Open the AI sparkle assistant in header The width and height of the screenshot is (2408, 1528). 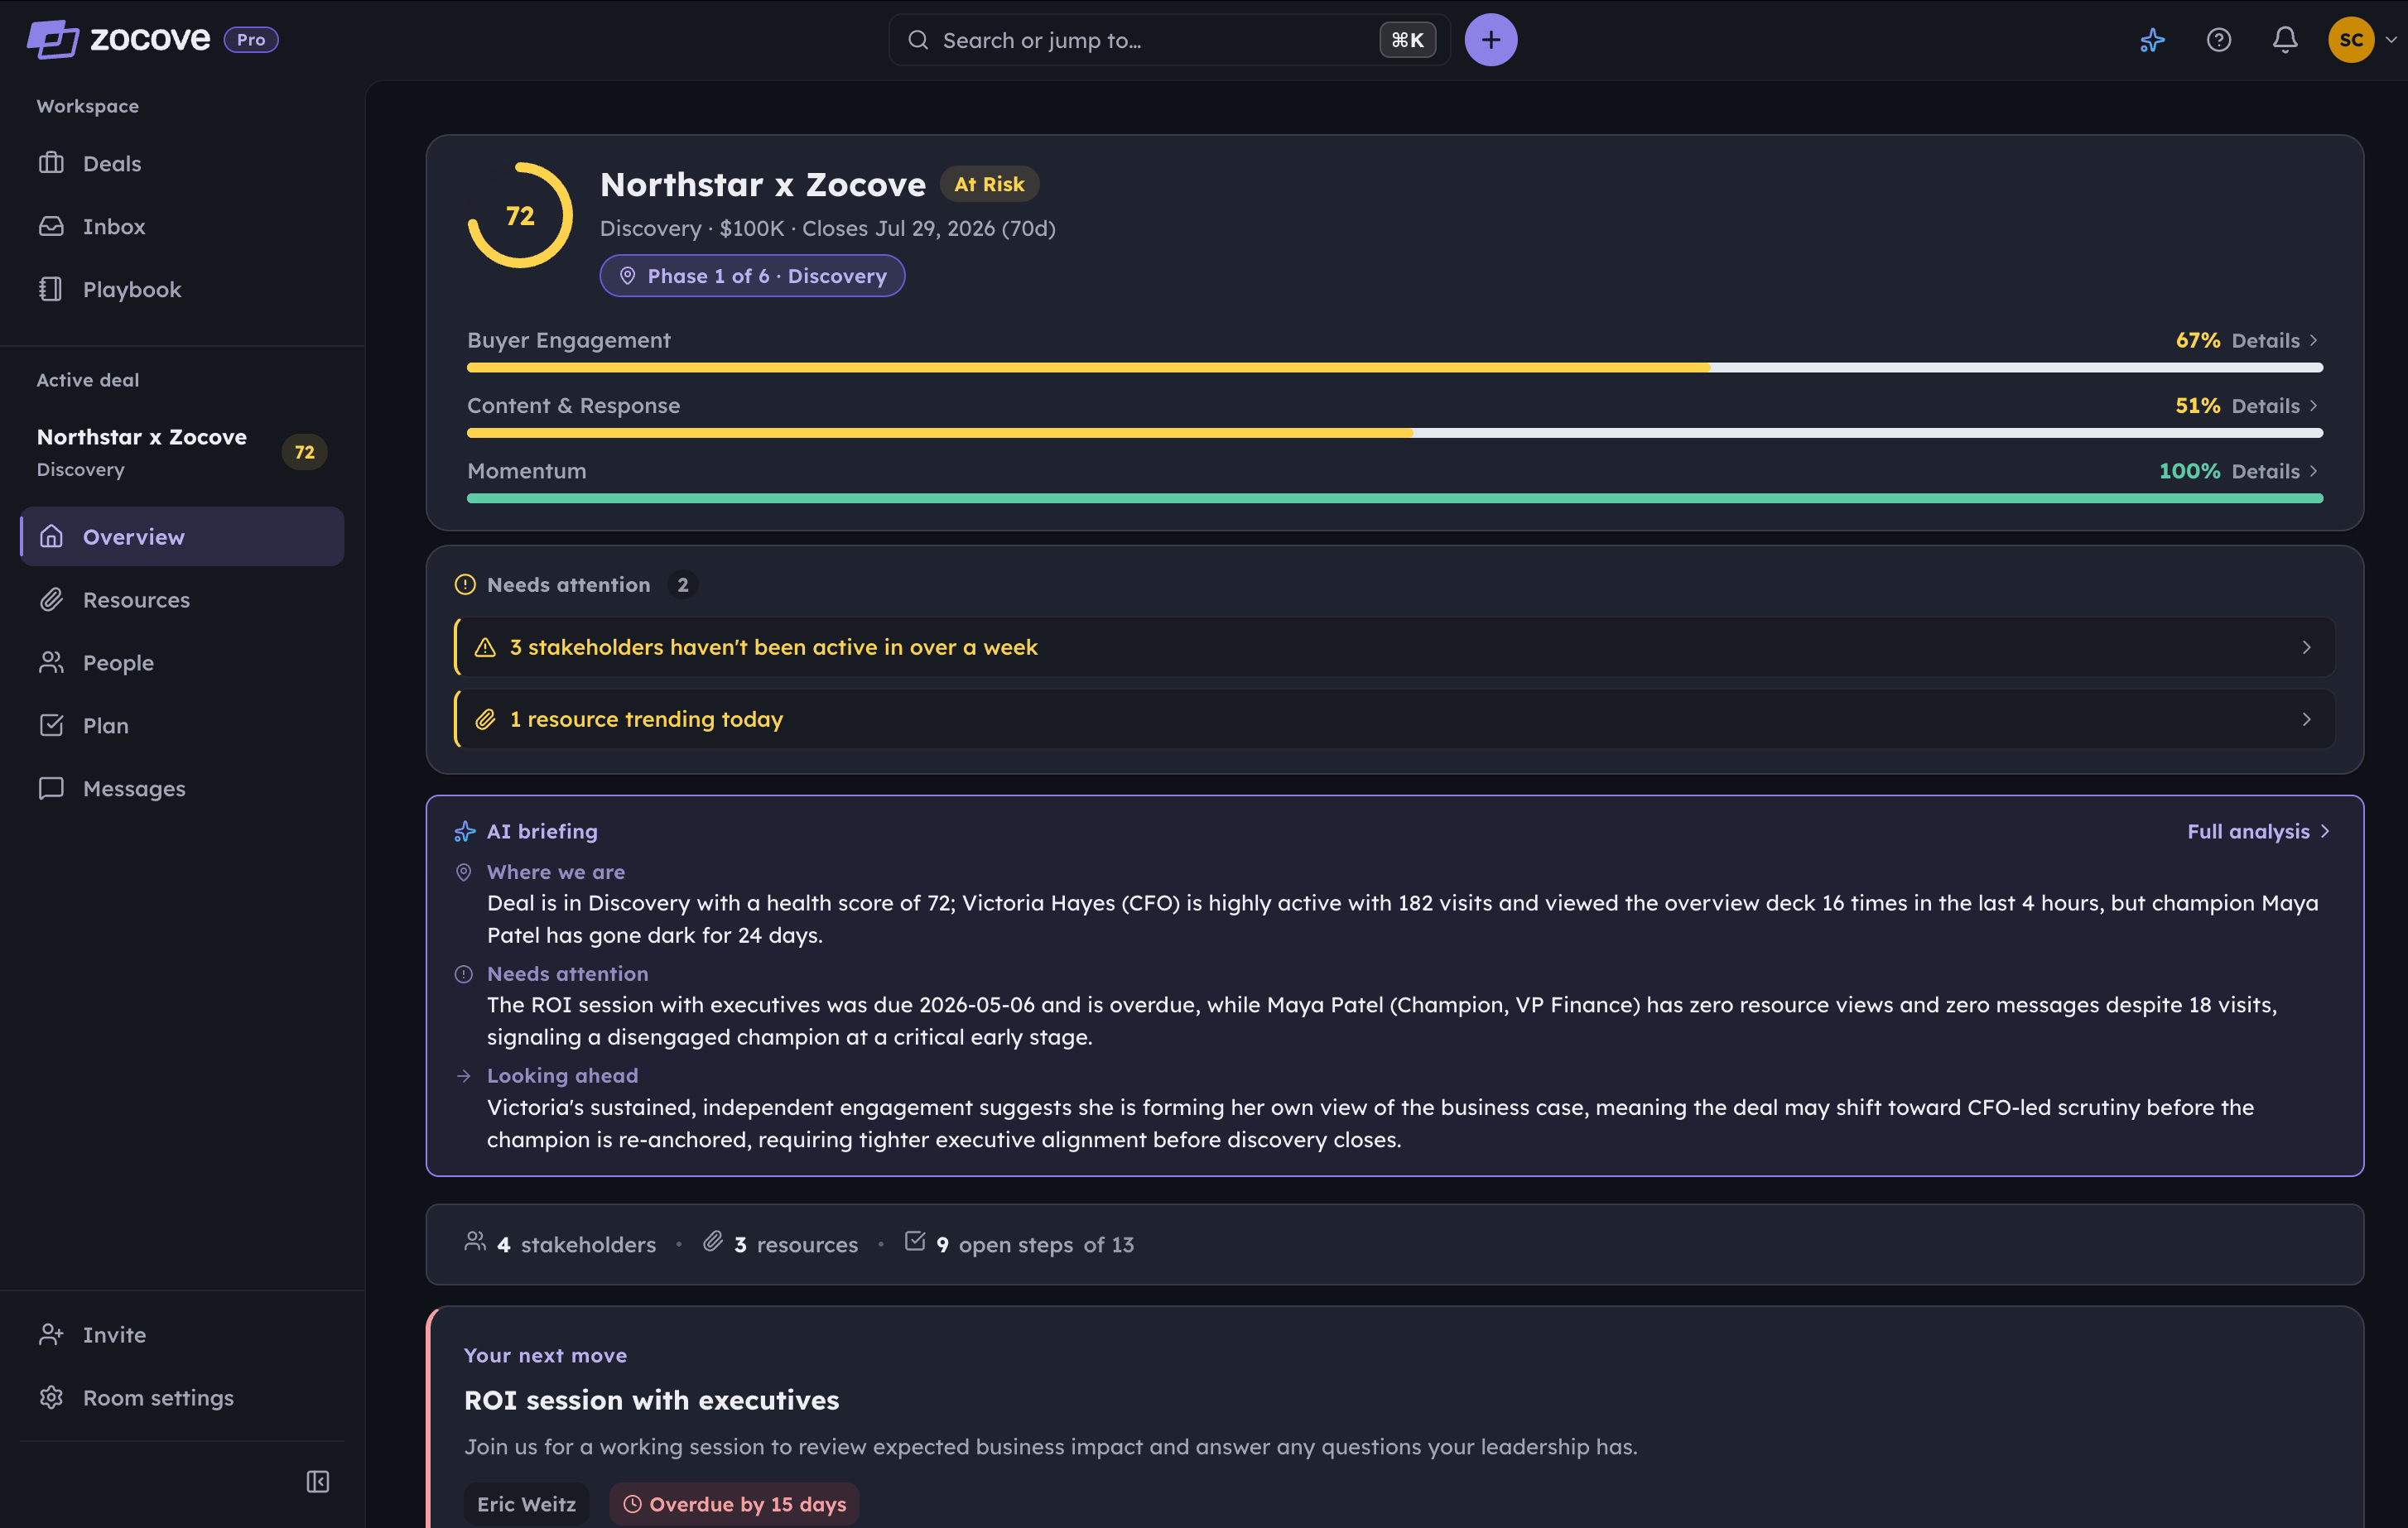coord(2152,40)
